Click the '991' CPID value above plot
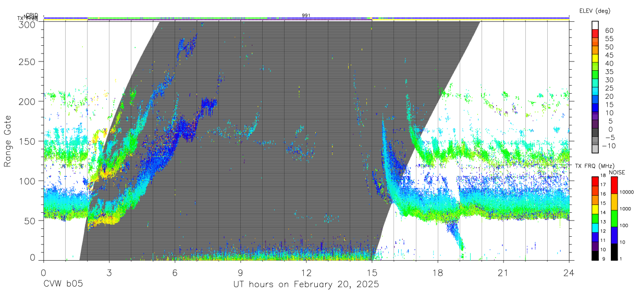The height and width of the screenshot is (295, 640). pos(306,15)
